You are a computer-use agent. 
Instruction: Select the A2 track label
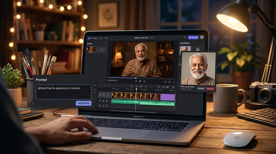pyautogui.click(x=100, y=106)
